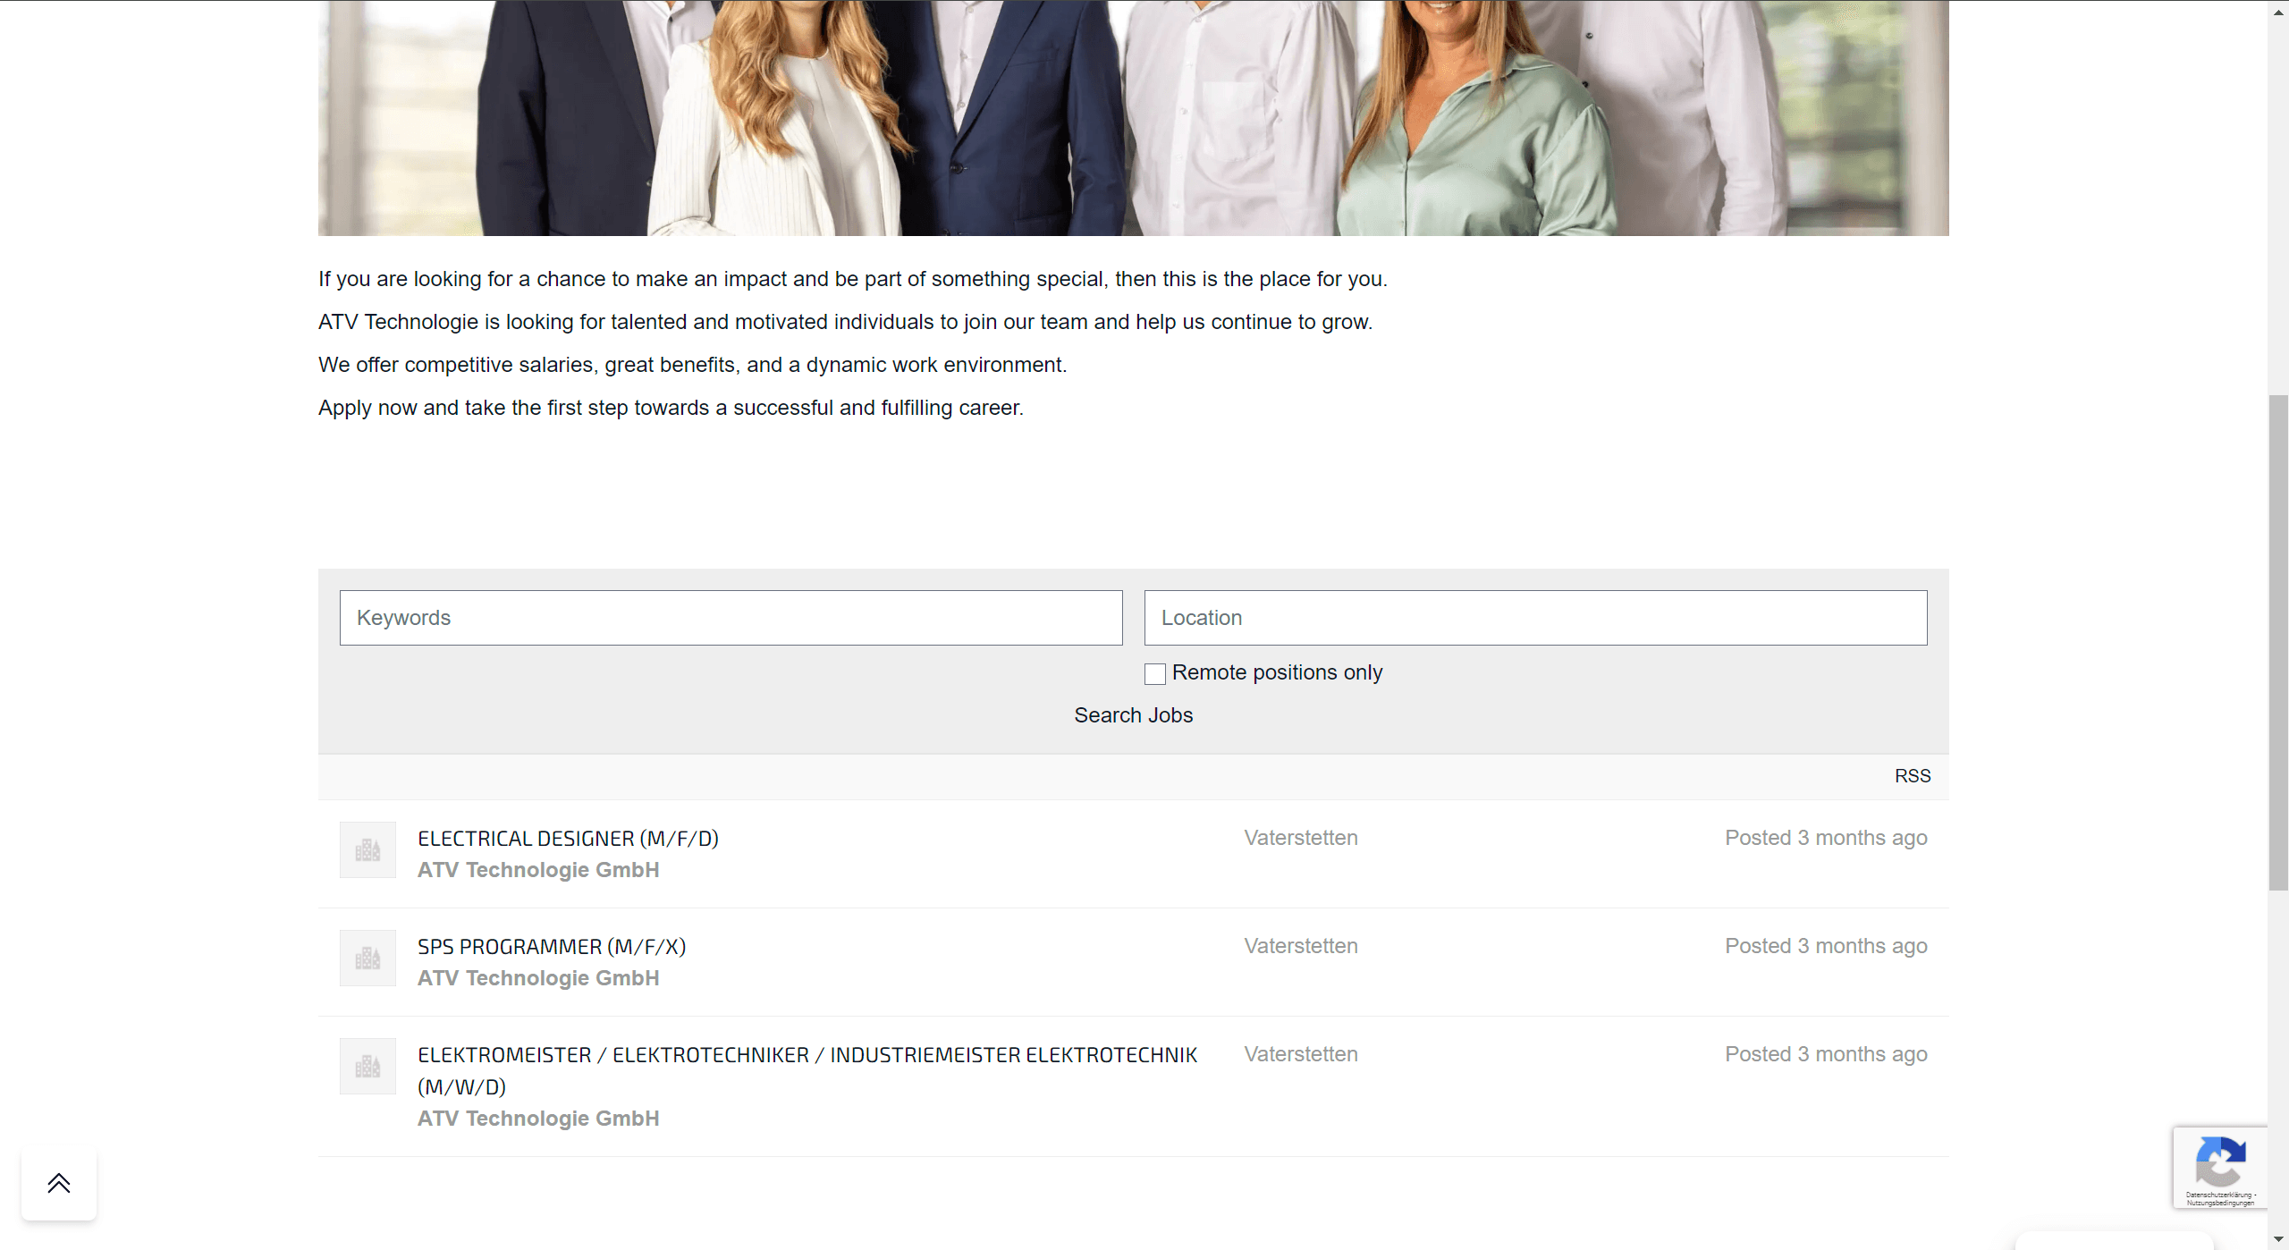The height and width of the screenshot is (1250, 2289).
Task: Click the Datenschutzerklärung link in reCAPTCHA badge
Action: pos(2217,1195)
